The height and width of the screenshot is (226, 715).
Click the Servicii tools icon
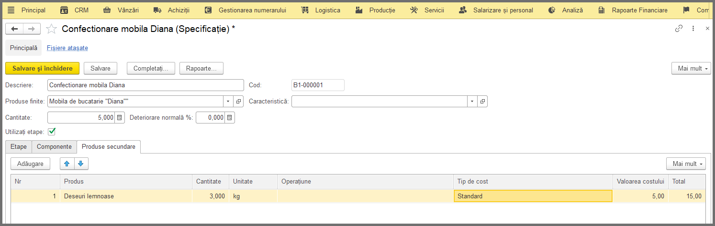click(x=414, y=10)
